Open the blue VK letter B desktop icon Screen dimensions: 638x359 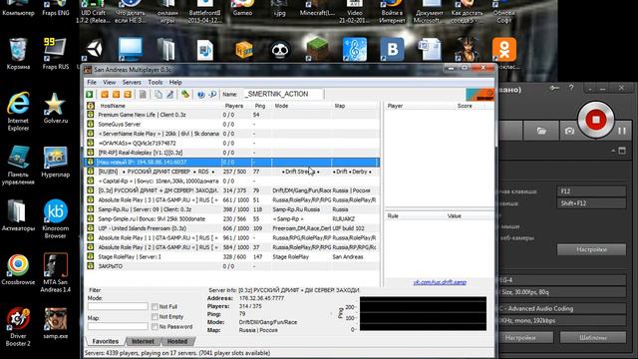pyautogui.click(x=392, y=49)
